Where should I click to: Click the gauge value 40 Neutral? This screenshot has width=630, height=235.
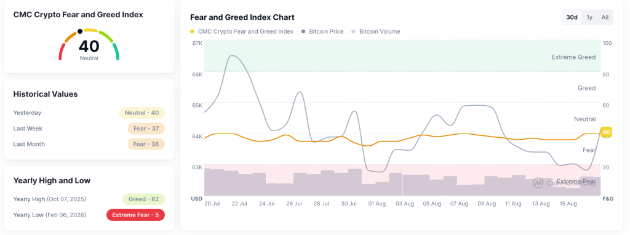[x=89, y=49]
